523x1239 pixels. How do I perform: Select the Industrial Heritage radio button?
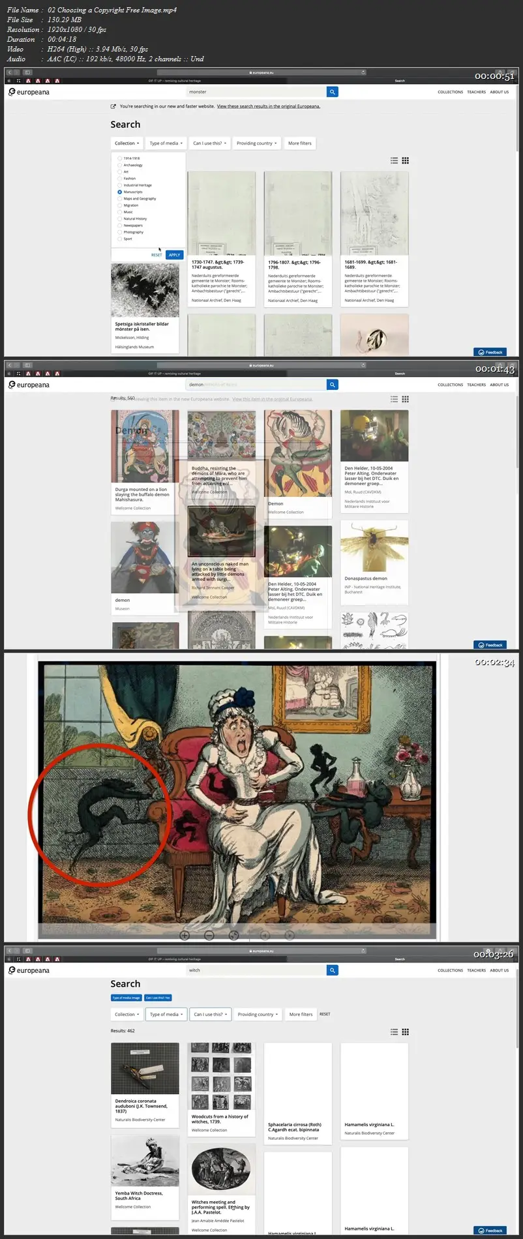pos(119,185)
